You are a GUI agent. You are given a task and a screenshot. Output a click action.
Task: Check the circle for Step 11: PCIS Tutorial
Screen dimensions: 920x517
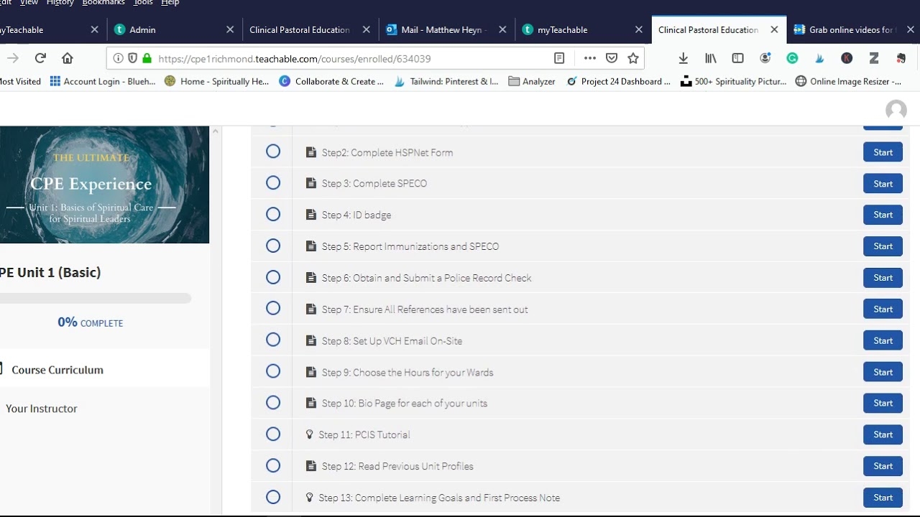point(273,434)
